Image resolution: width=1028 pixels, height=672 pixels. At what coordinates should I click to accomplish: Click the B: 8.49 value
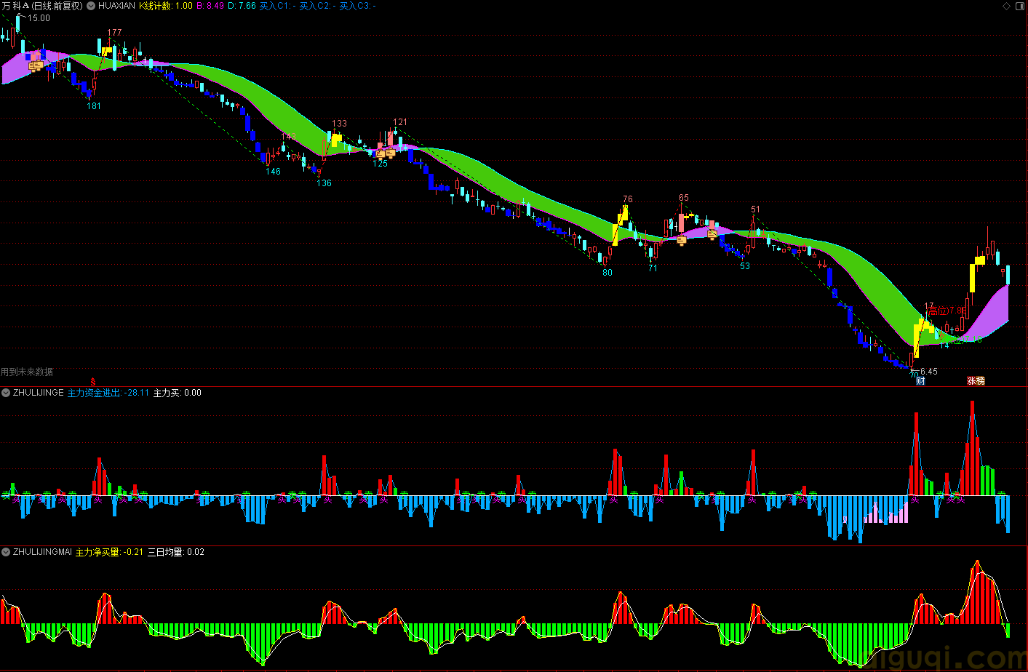(x=210, y=6)
